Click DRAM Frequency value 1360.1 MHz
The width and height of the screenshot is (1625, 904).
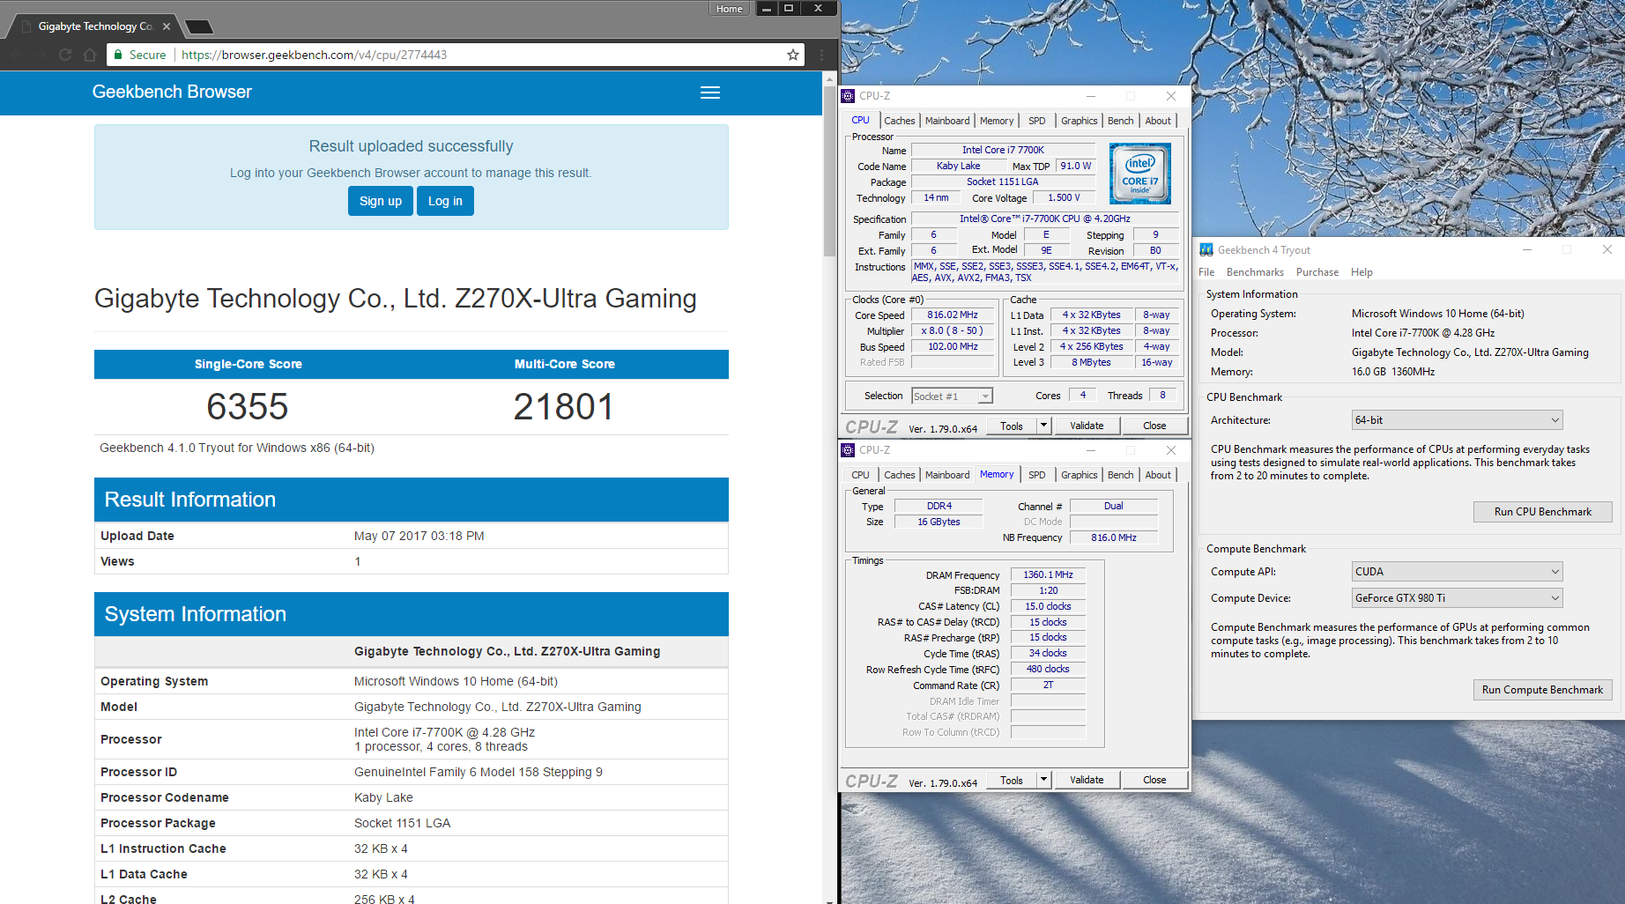[1048, 575]
